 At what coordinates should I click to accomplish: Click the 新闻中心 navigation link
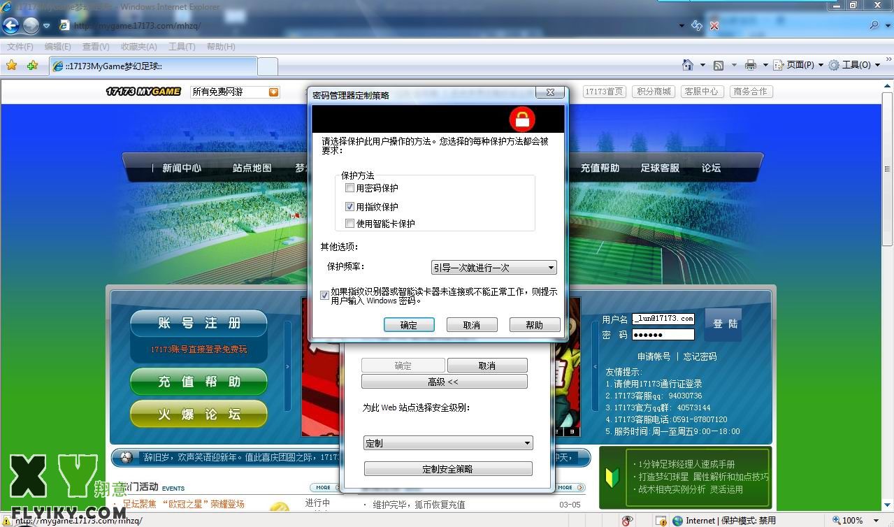tap(182, 168)
